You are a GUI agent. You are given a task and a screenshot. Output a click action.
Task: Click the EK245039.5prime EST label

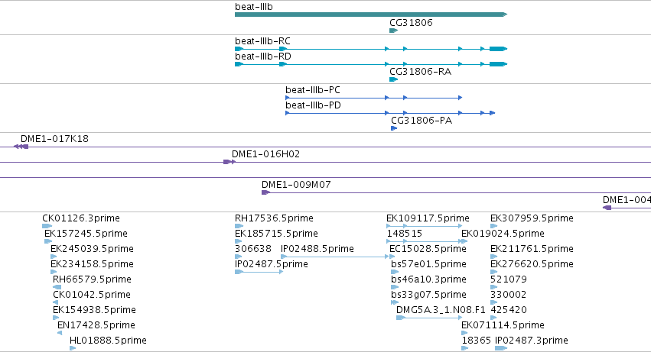[92, 249]
